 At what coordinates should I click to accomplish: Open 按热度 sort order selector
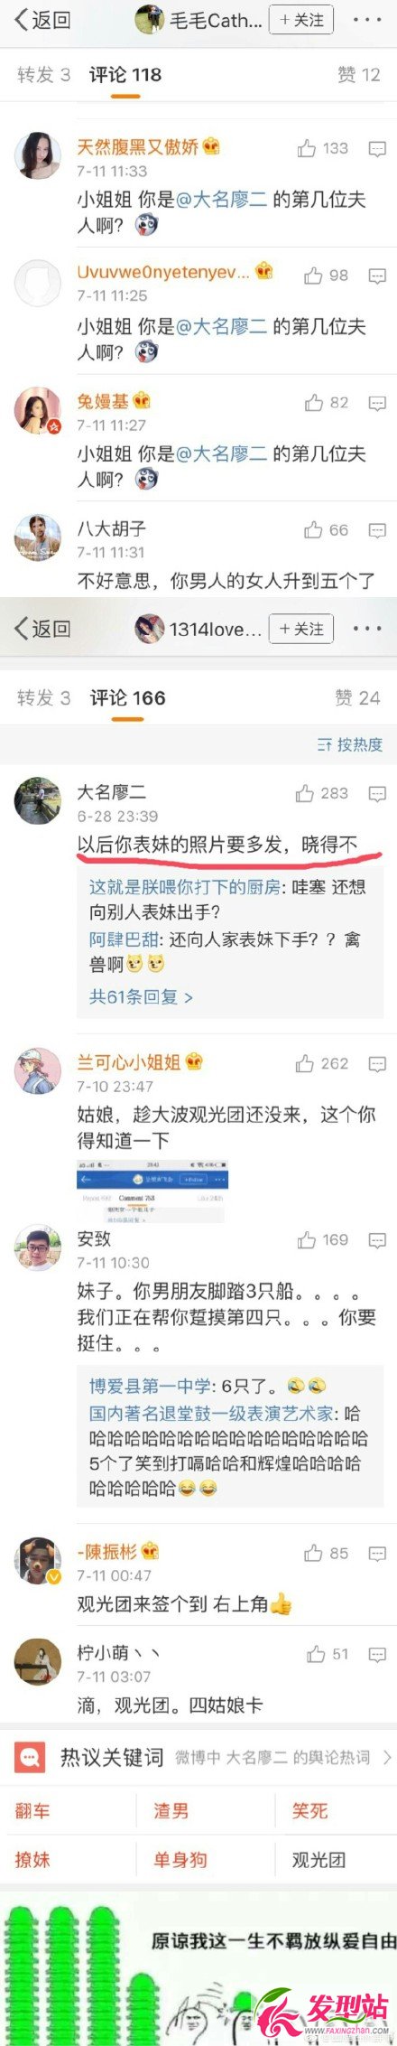tap(350, 744)
